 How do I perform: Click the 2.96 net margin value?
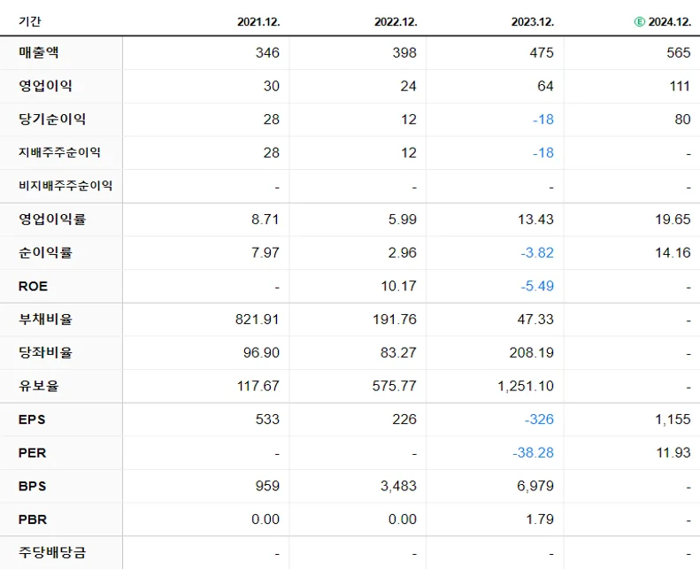[x=403, y=252]
